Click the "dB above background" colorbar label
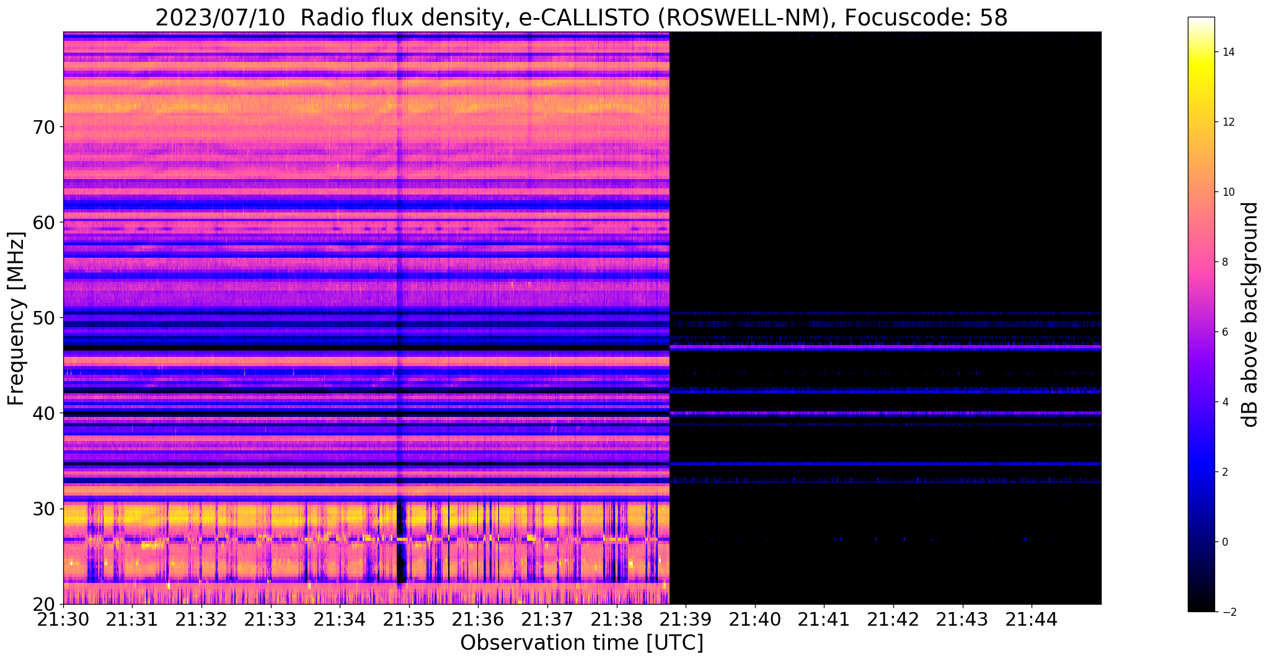The height and width of the screenshot is (661, 1269). tap(1250, 315)
